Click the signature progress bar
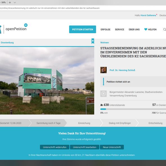The image size is (166, 166). click(x=133, y=109)
